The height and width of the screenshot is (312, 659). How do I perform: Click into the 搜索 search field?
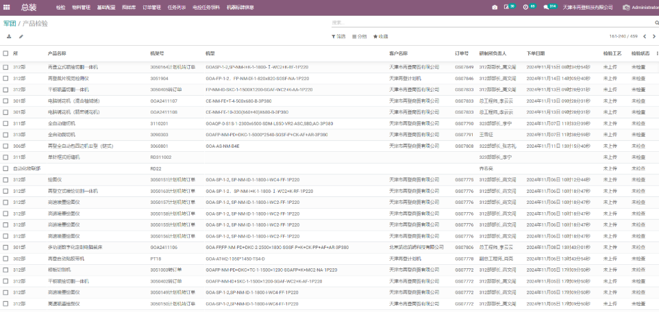click(x=480, y=23)
